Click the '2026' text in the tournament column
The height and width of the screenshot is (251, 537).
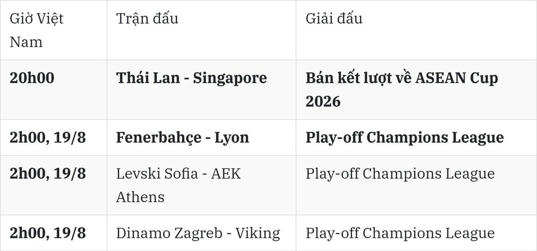(x=323, y=101)
